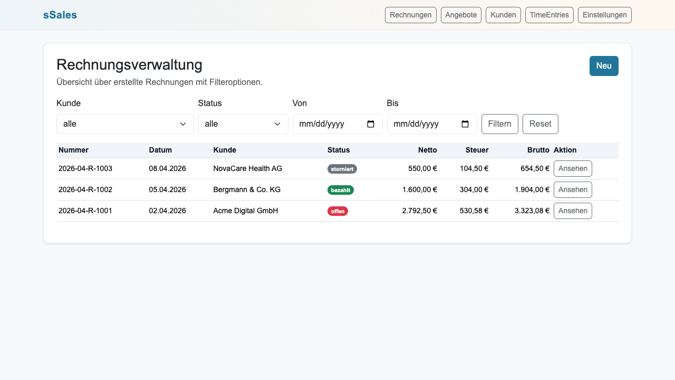Open Acme Digital GmbH invoice with Ansehen
The width and height of the screenshot is (675, 380).
click(573, 211)
